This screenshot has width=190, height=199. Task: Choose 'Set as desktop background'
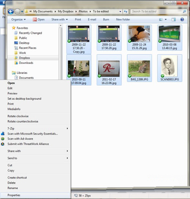click(x=35, y=99)
